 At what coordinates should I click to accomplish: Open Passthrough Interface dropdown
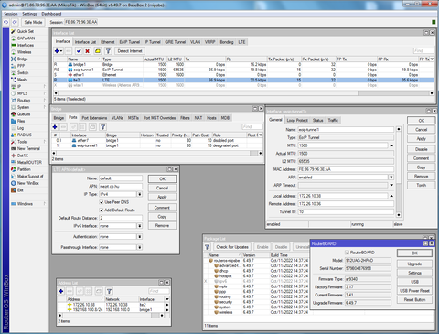[x=140, y=247]
